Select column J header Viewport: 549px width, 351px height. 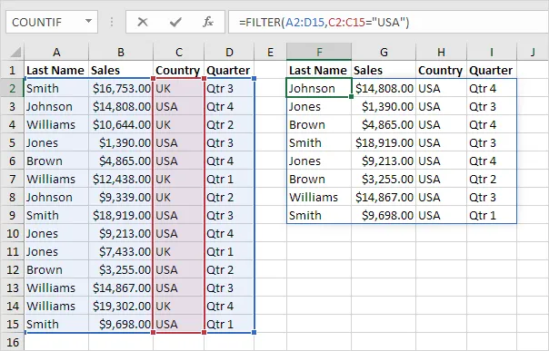click(x=533, y=52)
